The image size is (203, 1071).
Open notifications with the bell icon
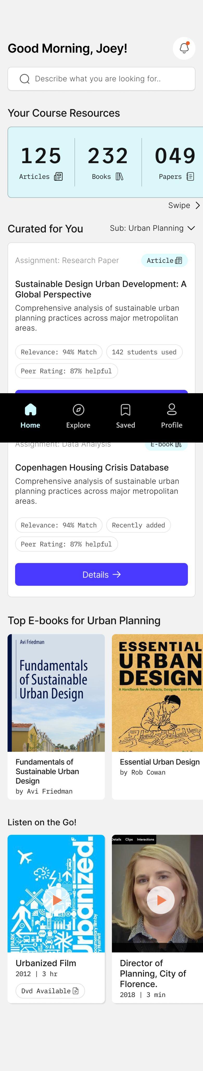[x=184, y=48]
